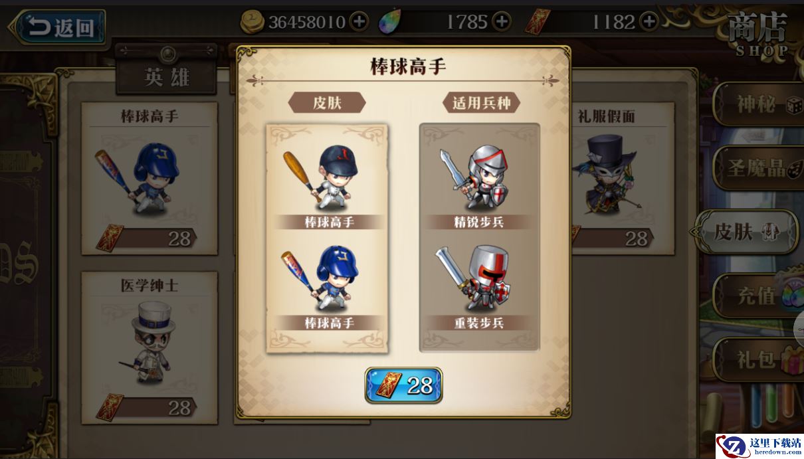
Task: Open the 充值 recharge tab
Action: 757,296
